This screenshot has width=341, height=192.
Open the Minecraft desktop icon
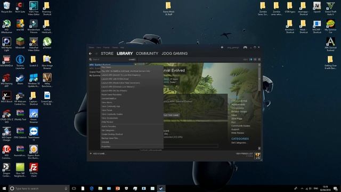pyautogui.click(x=20, y=43)
